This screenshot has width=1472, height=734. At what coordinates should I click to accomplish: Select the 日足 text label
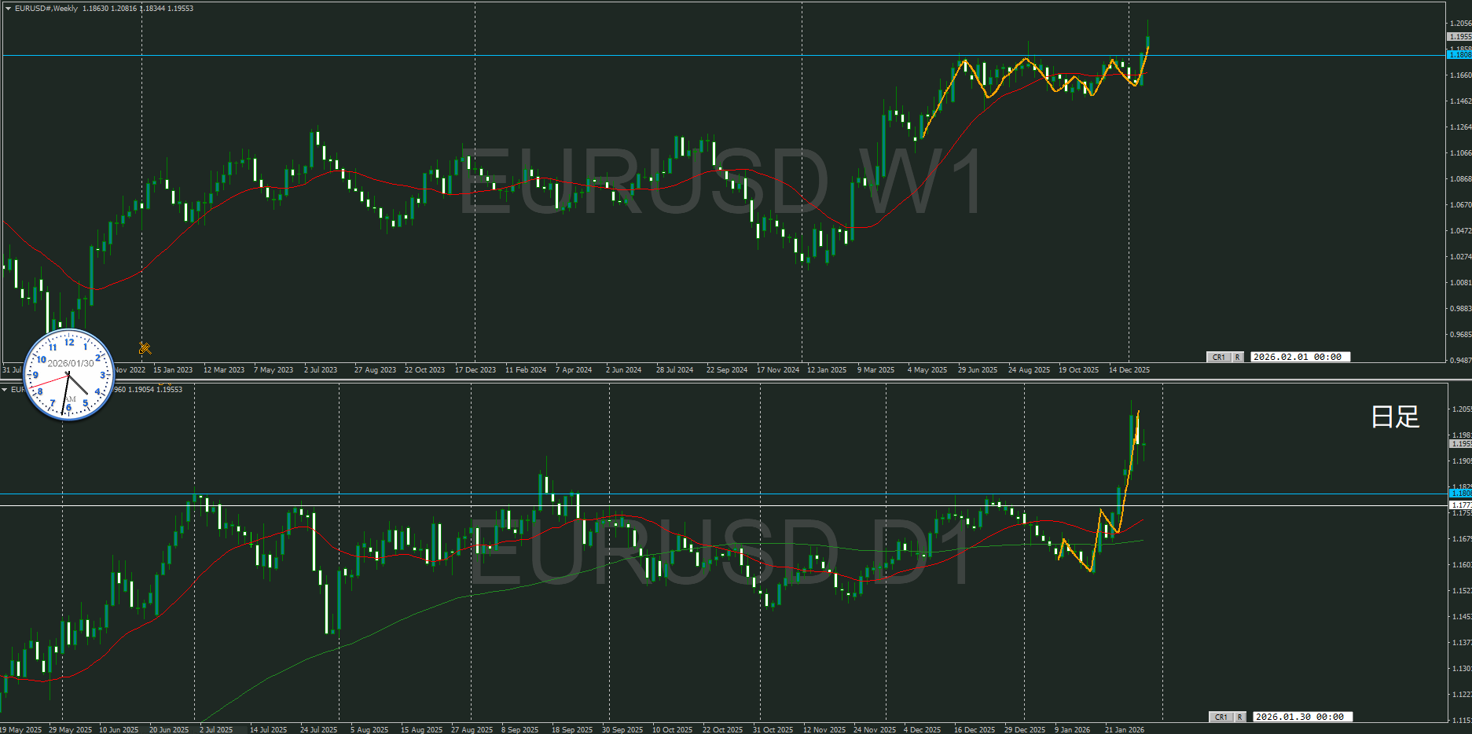pos(1395,417)
